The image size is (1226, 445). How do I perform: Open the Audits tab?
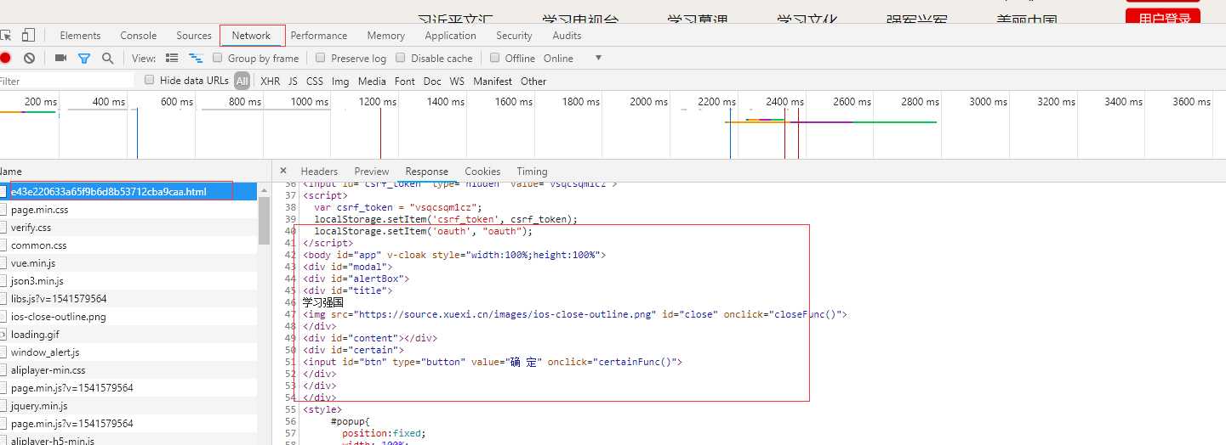tap(567, 36)
